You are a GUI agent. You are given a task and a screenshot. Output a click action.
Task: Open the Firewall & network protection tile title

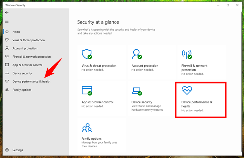tap(194, 68)
